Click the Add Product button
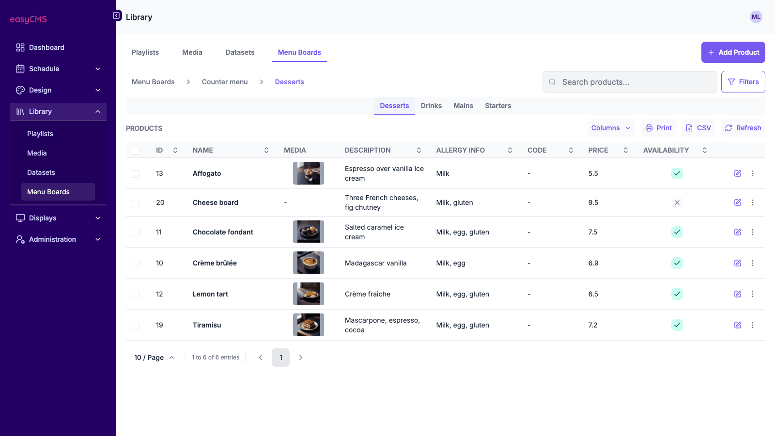This screenshot has height=436, width=775. tap(733, 52)
